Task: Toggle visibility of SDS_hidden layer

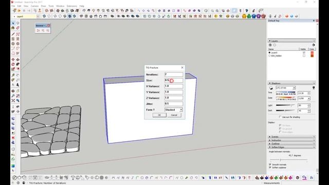Action: tap(304, 56)
